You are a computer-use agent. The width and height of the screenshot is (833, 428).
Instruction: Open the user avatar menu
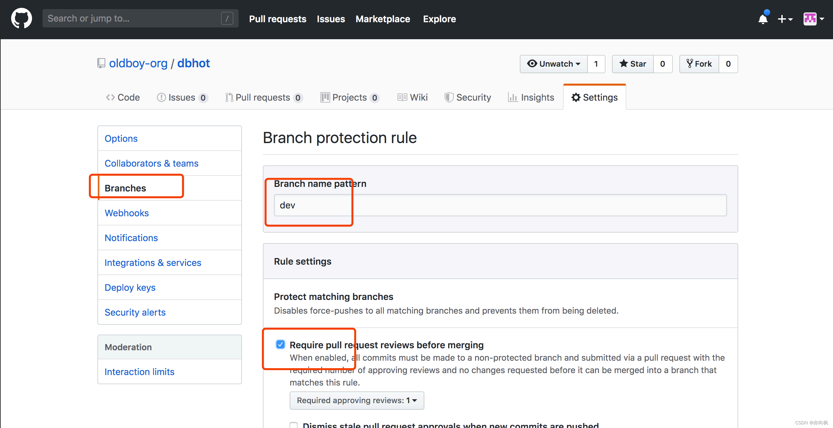point(814,19)
